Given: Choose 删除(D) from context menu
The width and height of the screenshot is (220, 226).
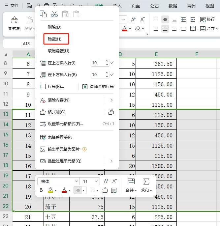Looking at the screenshot, I should 54,27.
